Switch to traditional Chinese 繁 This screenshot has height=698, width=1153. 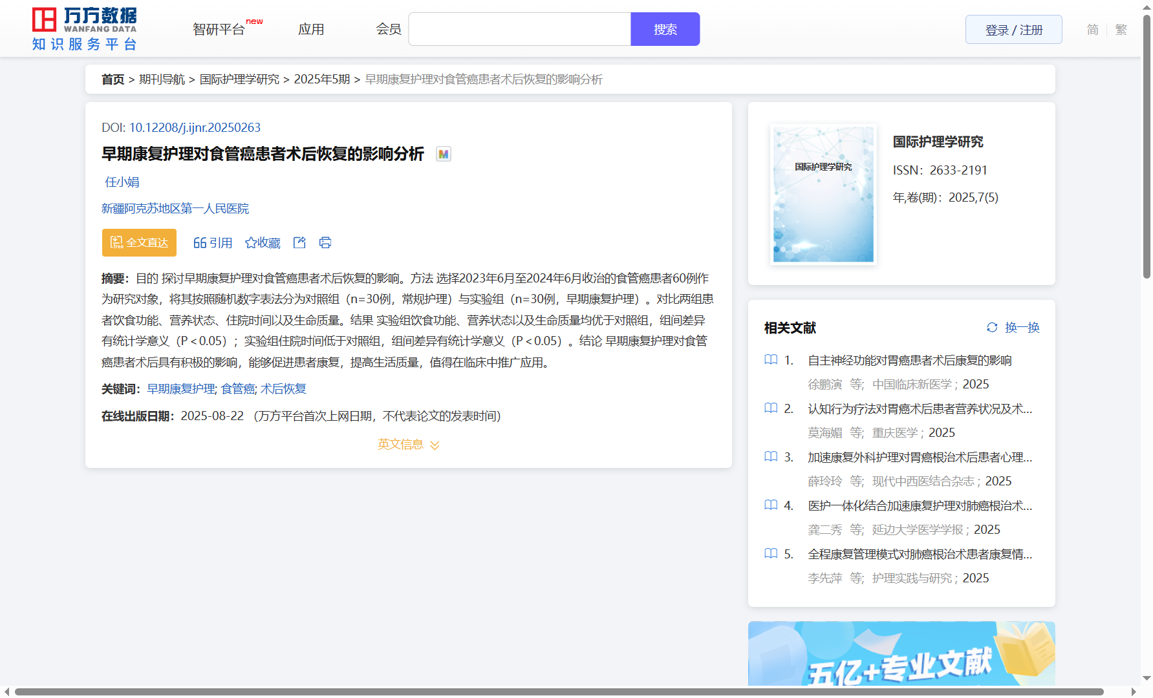point(1121,30)
